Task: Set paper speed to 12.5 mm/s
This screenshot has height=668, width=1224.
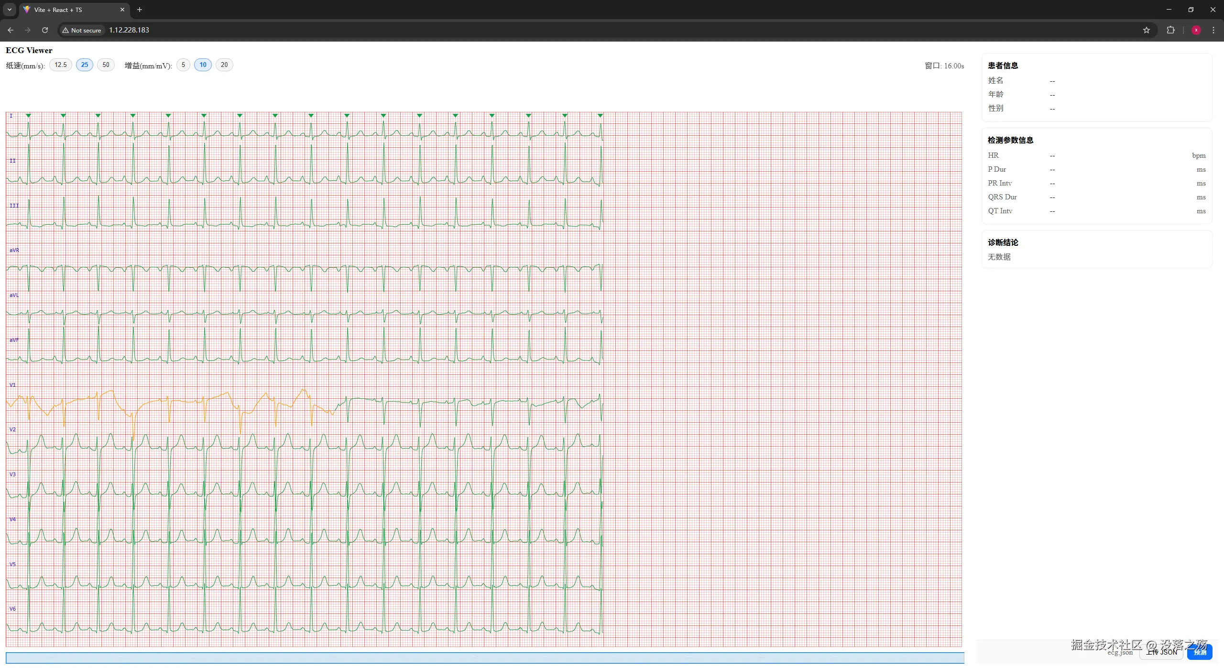Action: (61, 65)
